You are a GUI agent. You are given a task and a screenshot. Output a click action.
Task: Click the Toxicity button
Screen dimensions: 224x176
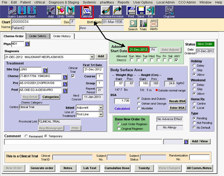pos(144,168)
